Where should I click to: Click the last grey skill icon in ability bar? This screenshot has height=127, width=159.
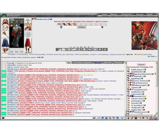(x=105, y=49)
